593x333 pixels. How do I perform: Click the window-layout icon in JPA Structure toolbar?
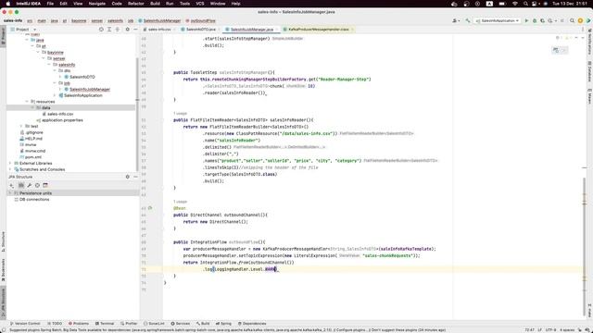pos(45,185)
